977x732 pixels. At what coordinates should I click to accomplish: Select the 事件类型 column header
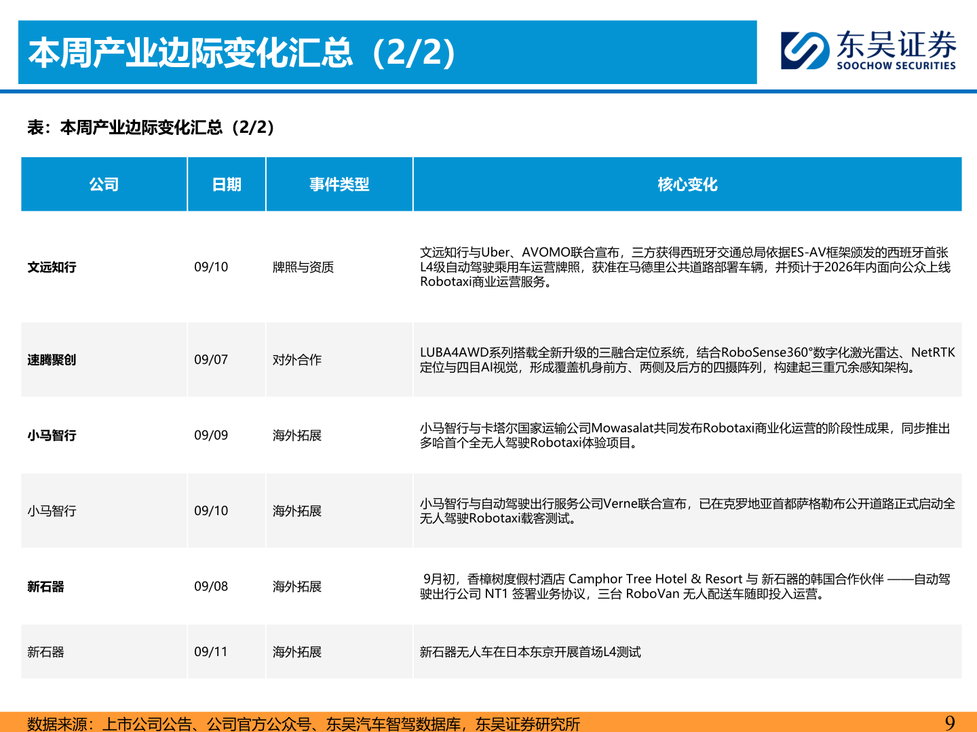pyautogui.click(x=339, y=184)
